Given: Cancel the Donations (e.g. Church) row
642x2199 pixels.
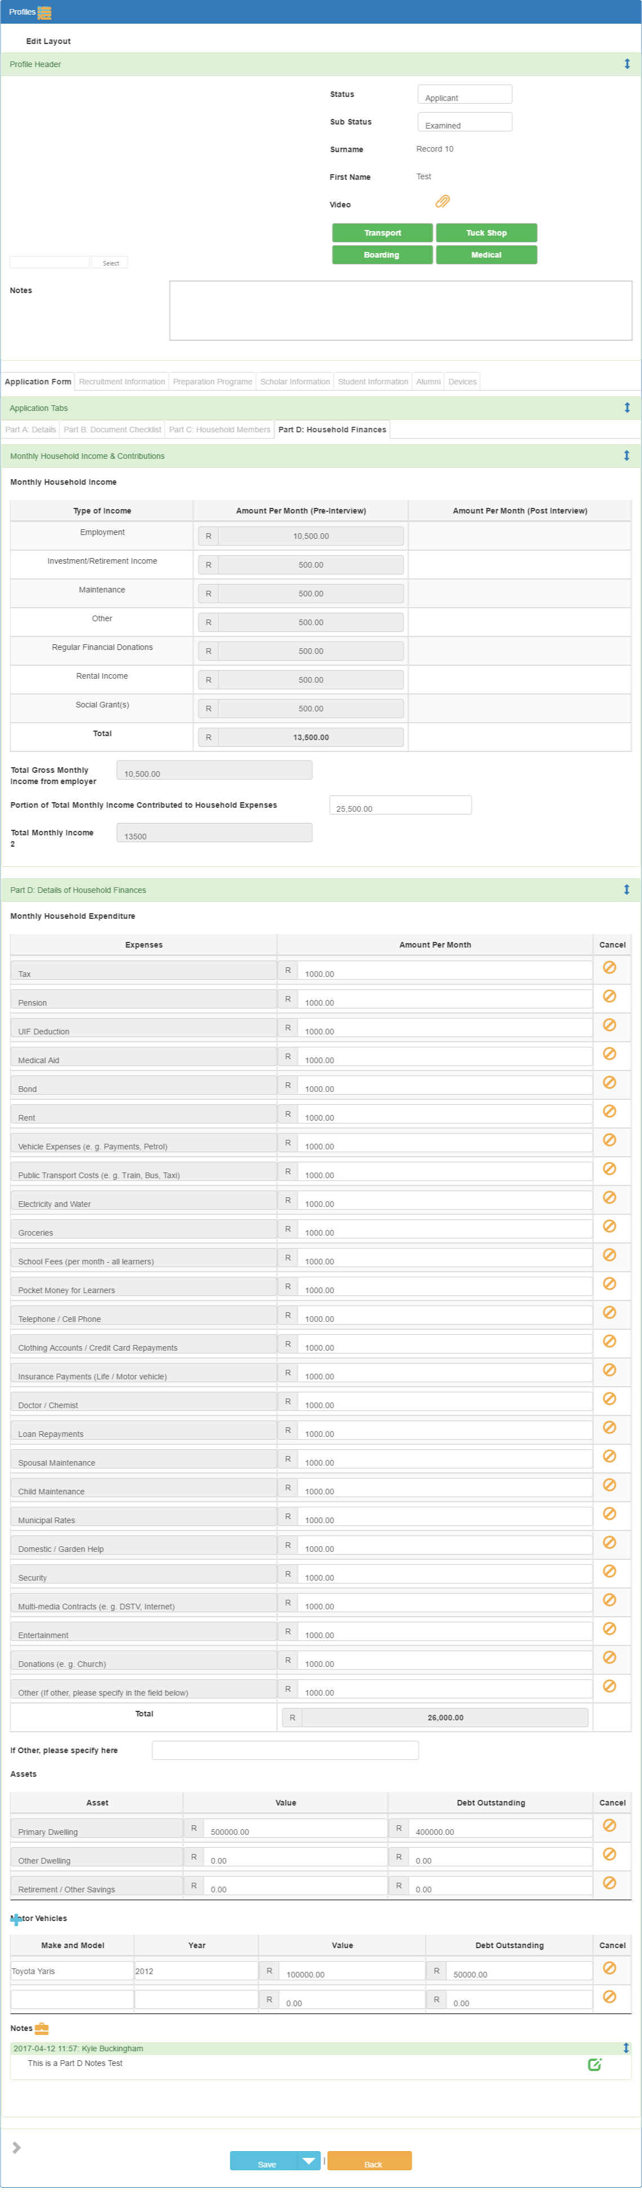Looking at the screenshot, I should tap(609, 1657).
